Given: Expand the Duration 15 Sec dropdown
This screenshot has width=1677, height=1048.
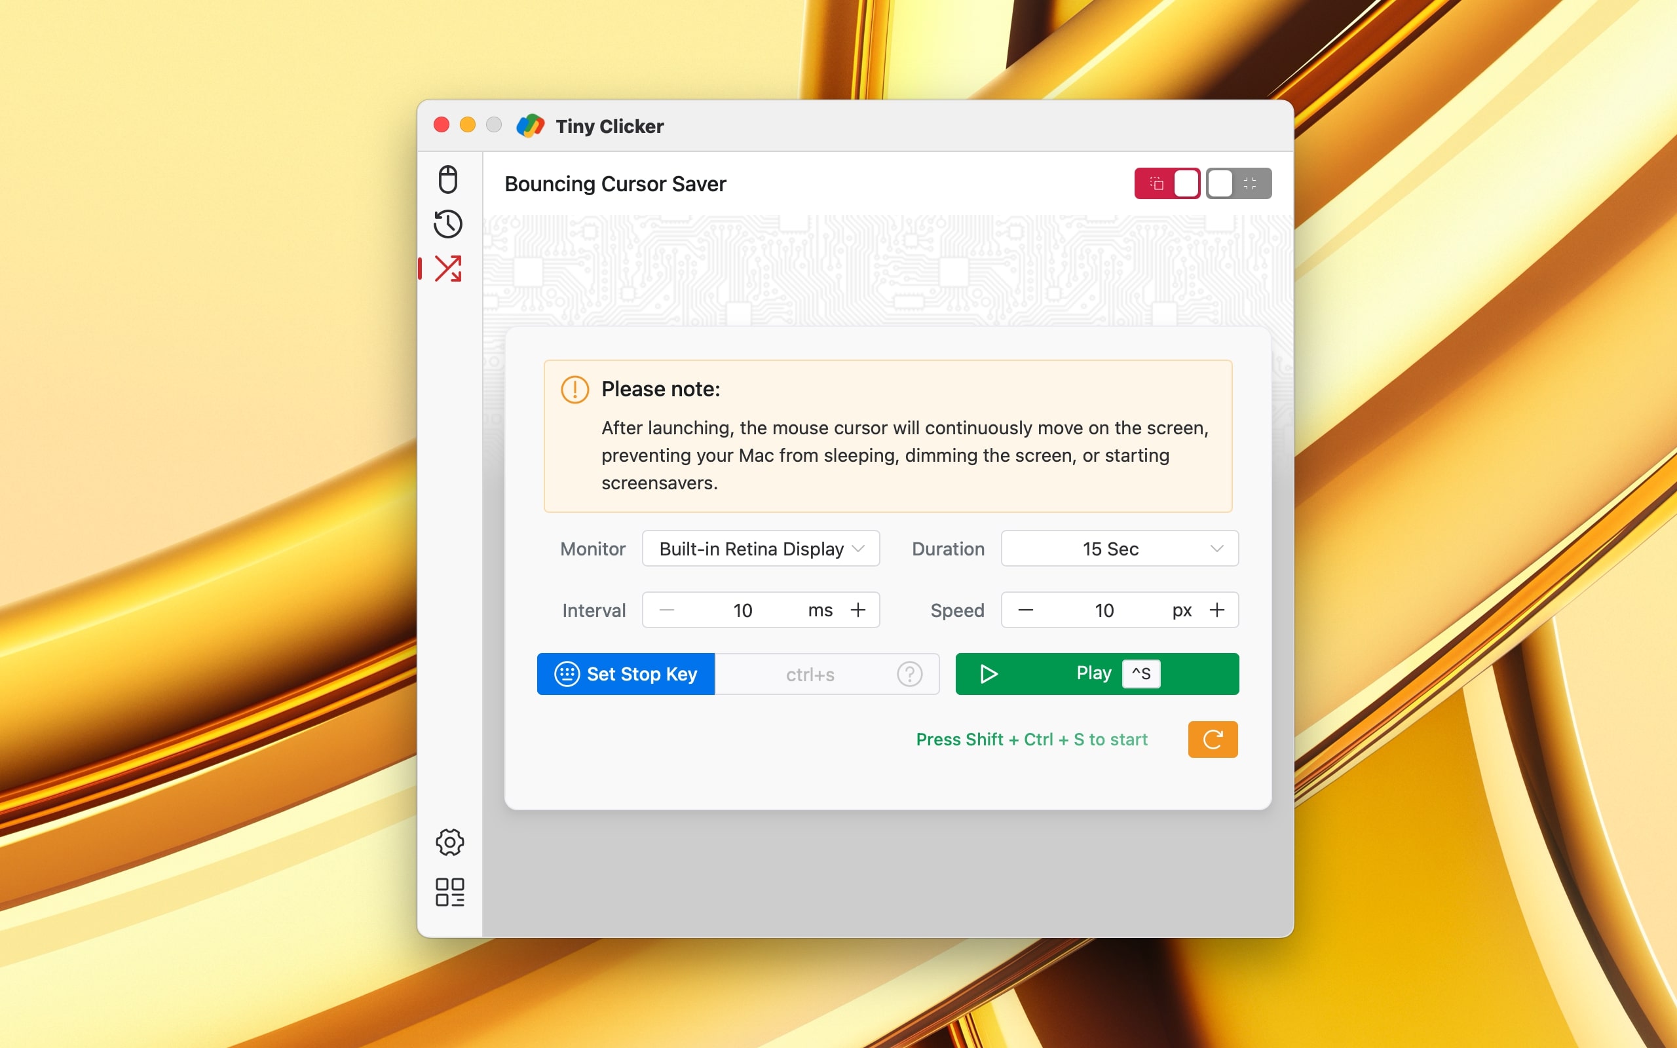Looking at the screenshot, I should click(1118, 548).
